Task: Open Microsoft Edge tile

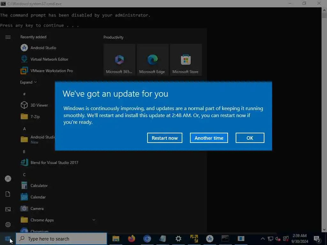Action: pyautogui.click(x=152, y=60)
